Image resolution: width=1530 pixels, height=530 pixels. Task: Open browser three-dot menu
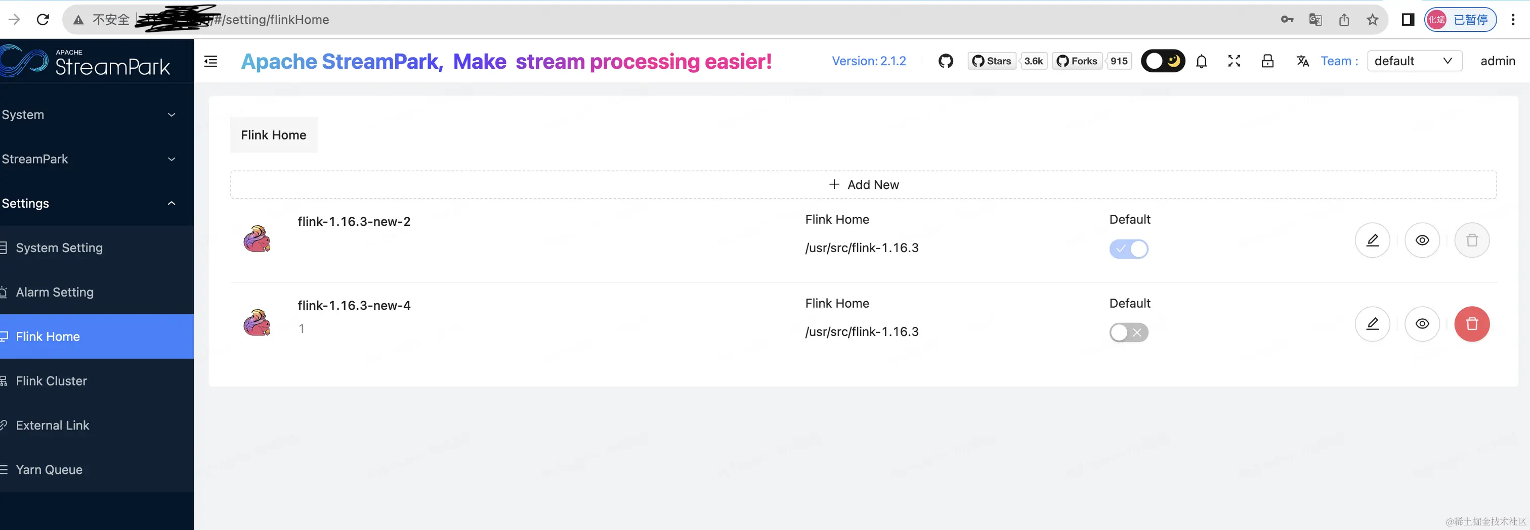[x=1513, y=20]
